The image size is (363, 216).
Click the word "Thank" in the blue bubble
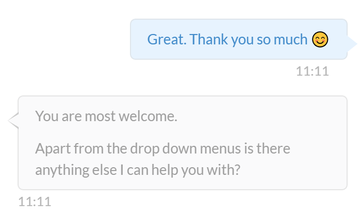pyautogui.click(x=209, y=39)
